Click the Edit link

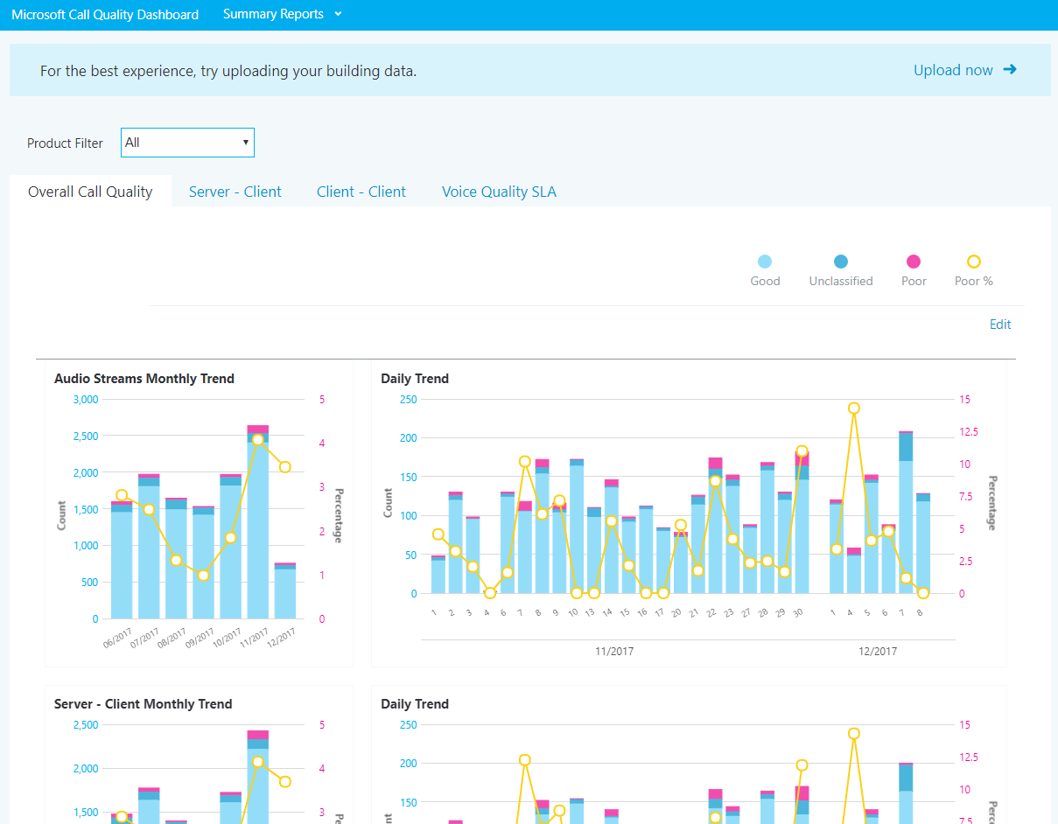point(1000,325)
